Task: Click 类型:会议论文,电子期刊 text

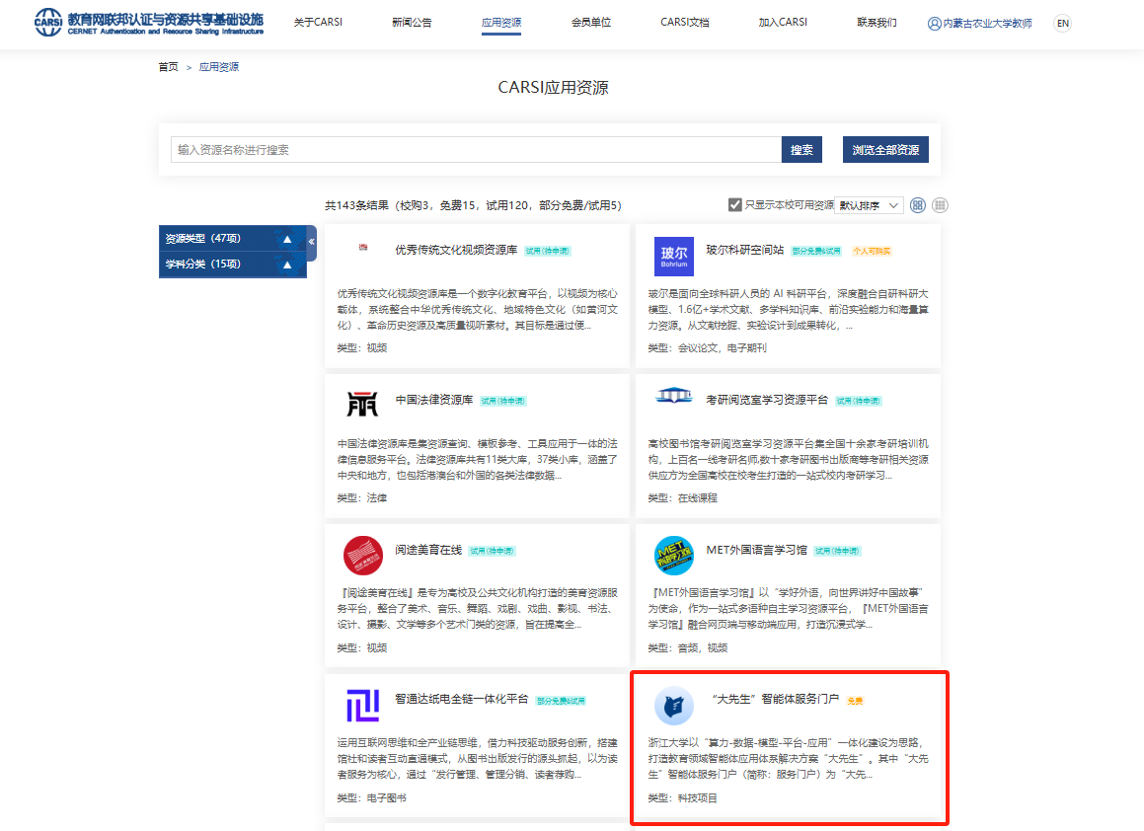Action: coord(707,348)
